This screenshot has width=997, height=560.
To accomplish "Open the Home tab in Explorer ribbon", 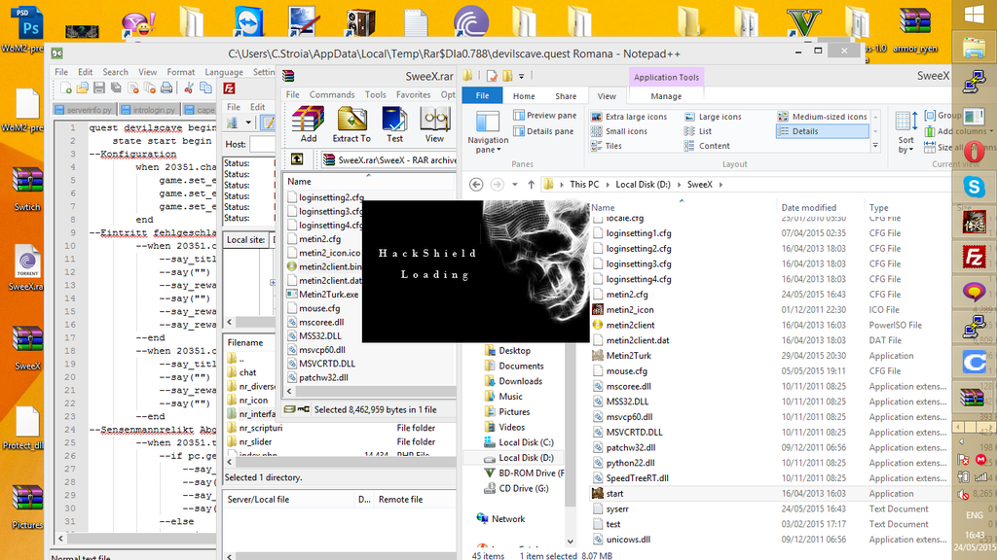I will [524, 96].
